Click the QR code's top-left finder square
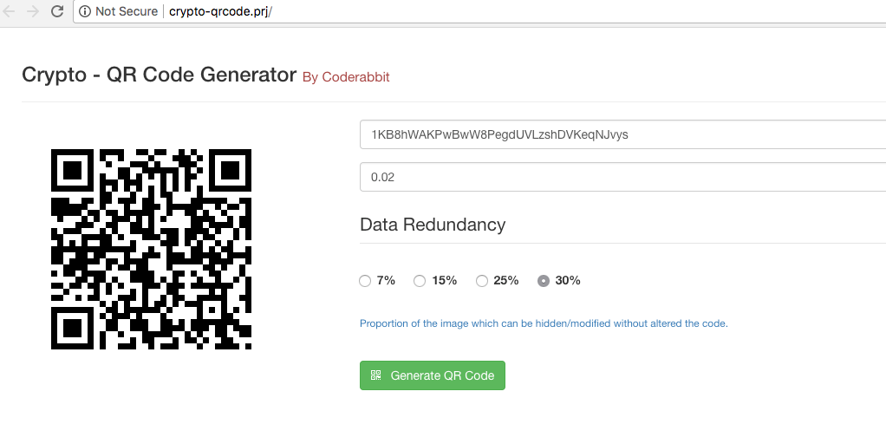Image resolution: width=886 pixels, height=424 pixels. (73, 170)
